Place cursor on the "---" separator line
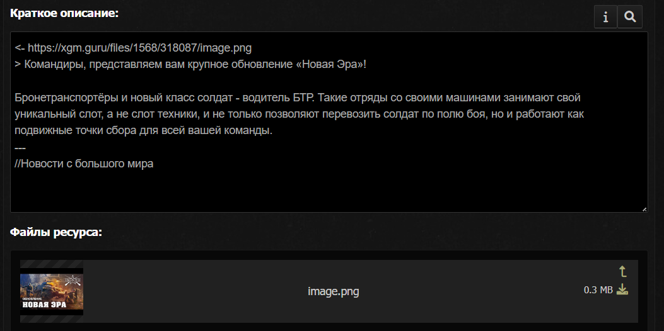Viewport: 664px width, 331px height. point(20,147)
